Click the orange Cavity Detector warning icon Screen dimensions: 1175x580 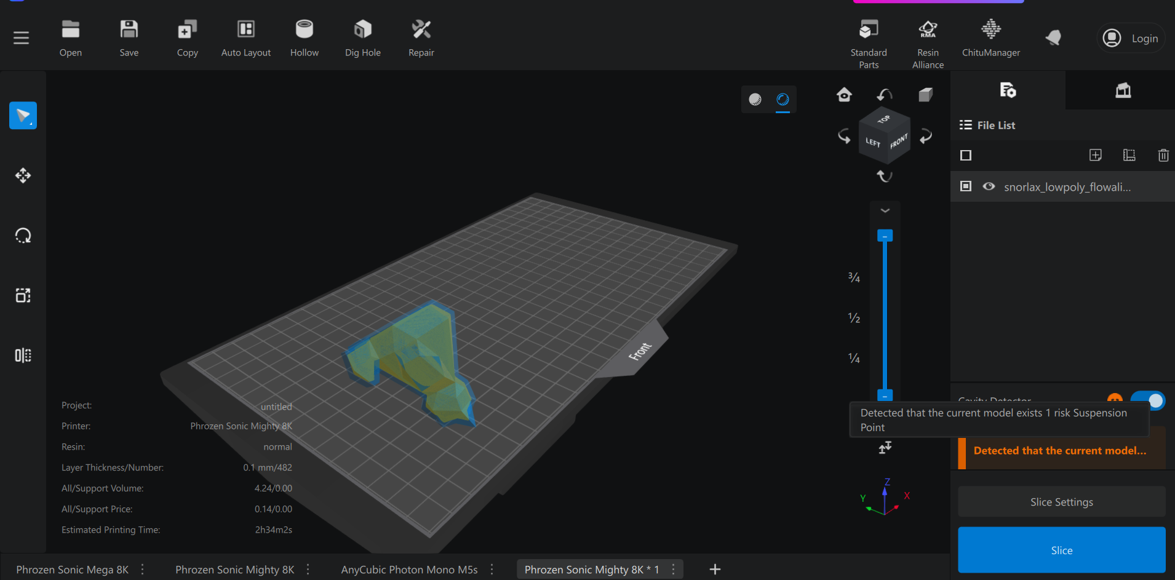1115,398
